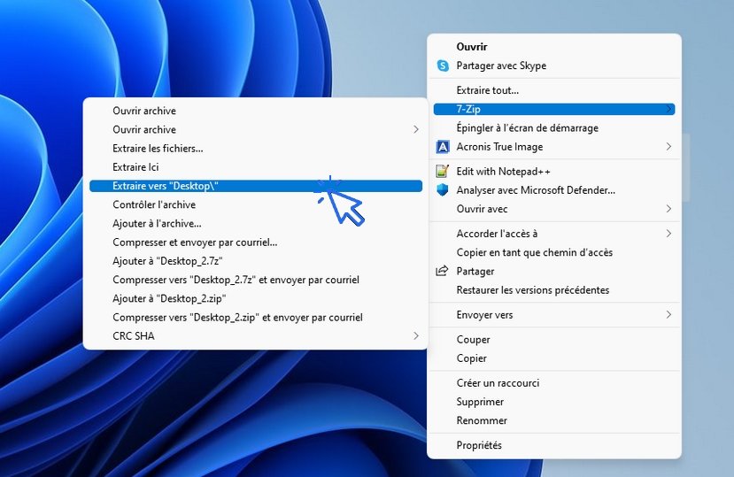Image resolution: width=734 pixels, height=477 pixels.
Task: Click the Microsoft Defender shield icon
Action: tap(443, 189)
